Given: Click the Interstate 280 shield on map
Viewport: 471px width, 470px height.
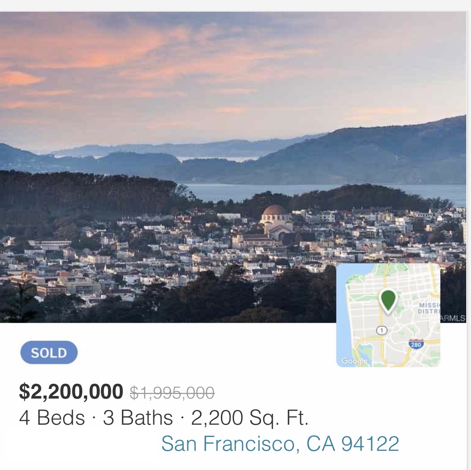Looking at the screenshot, I should click(416, 345).
